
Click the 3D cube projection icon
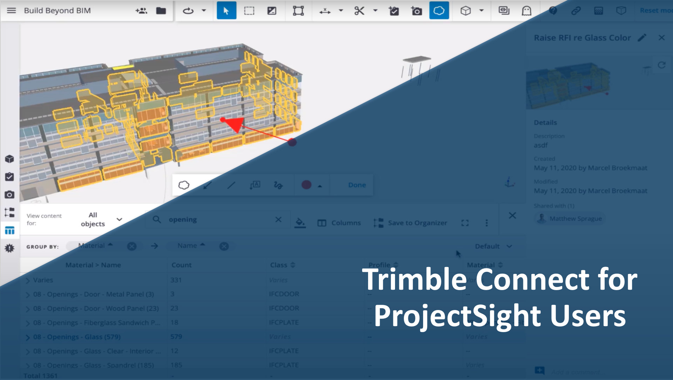click(465, 10)
